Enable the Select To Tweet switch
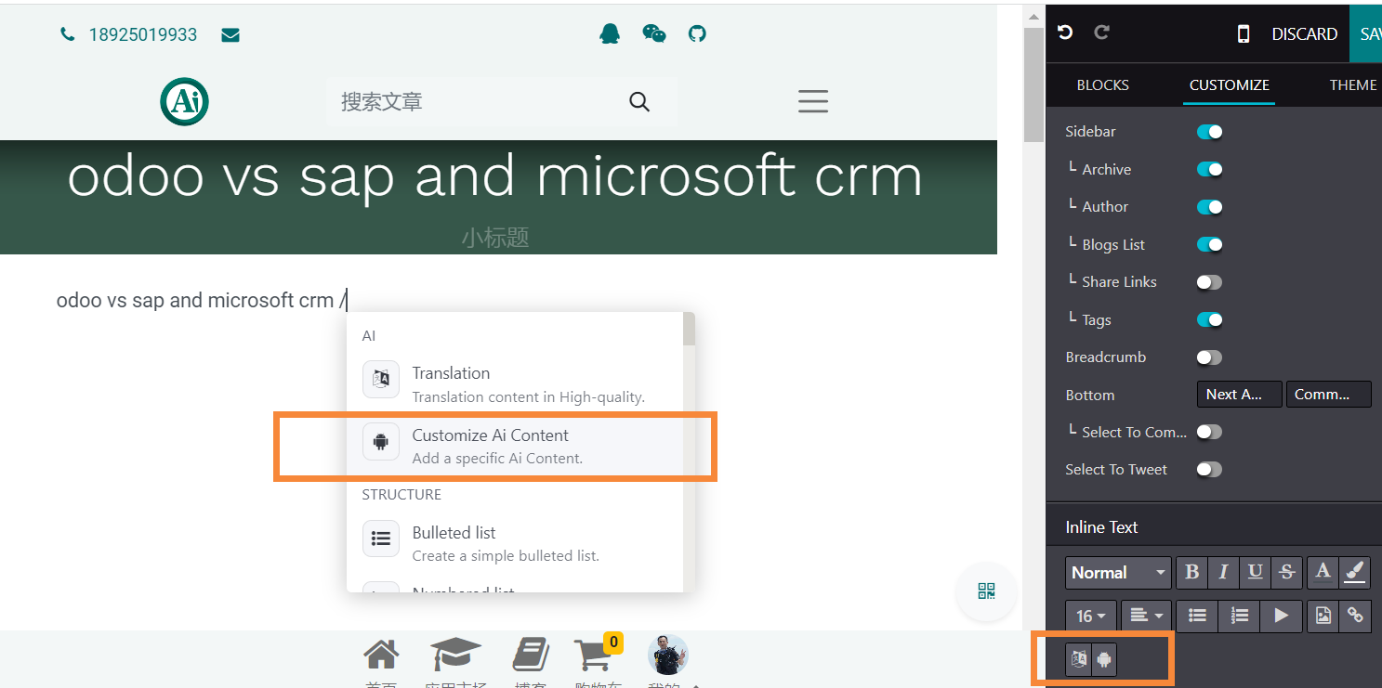Screen dimensions: 1382x688 pos(1209,469)
